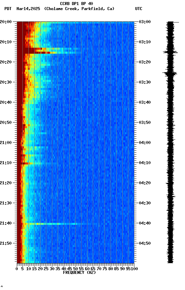
Task: Click the location text 'Cholame Creek, Parkfield, Ca'
Action: pos(79,9)
